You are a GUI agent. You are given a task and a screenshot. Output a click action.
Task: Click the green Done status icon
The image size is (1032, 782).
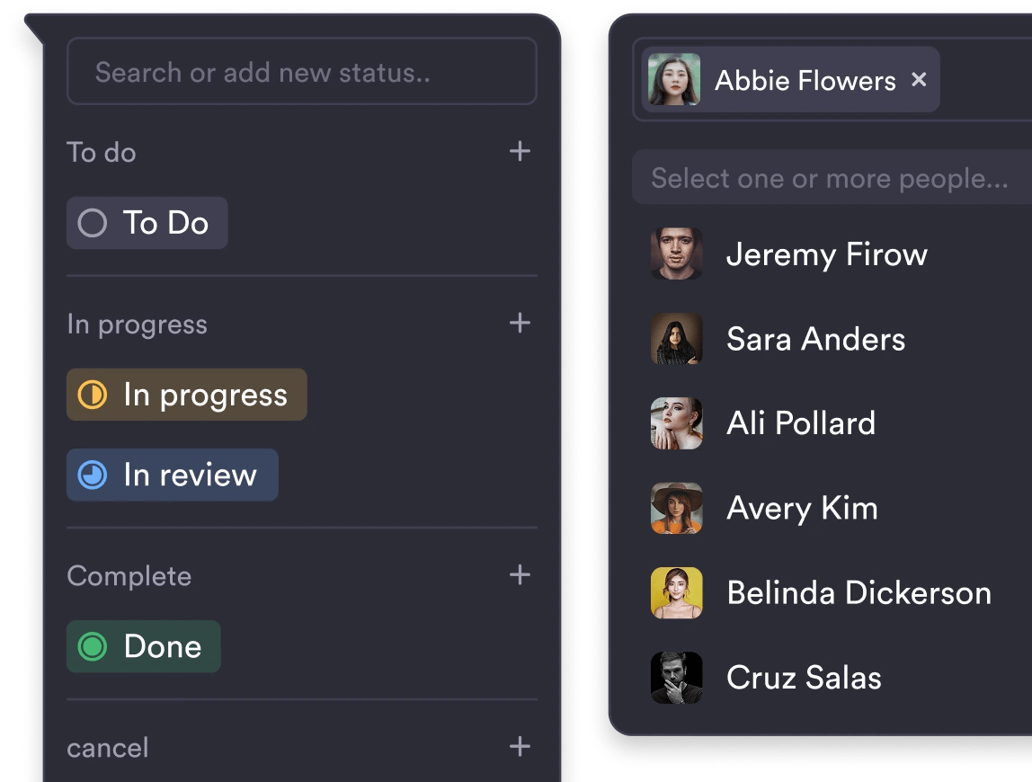click(93, 646)
